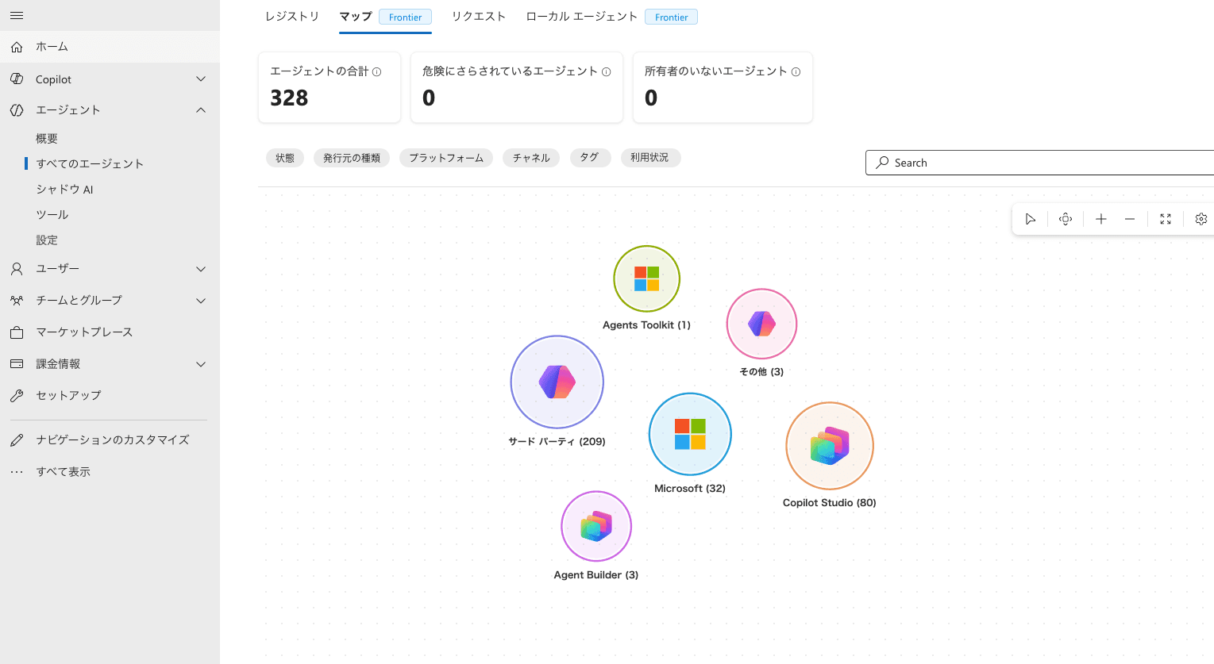This screenshot has width=1214, height=664.
Task: Click the Setup wrench icon
Action: pos(17,396)
